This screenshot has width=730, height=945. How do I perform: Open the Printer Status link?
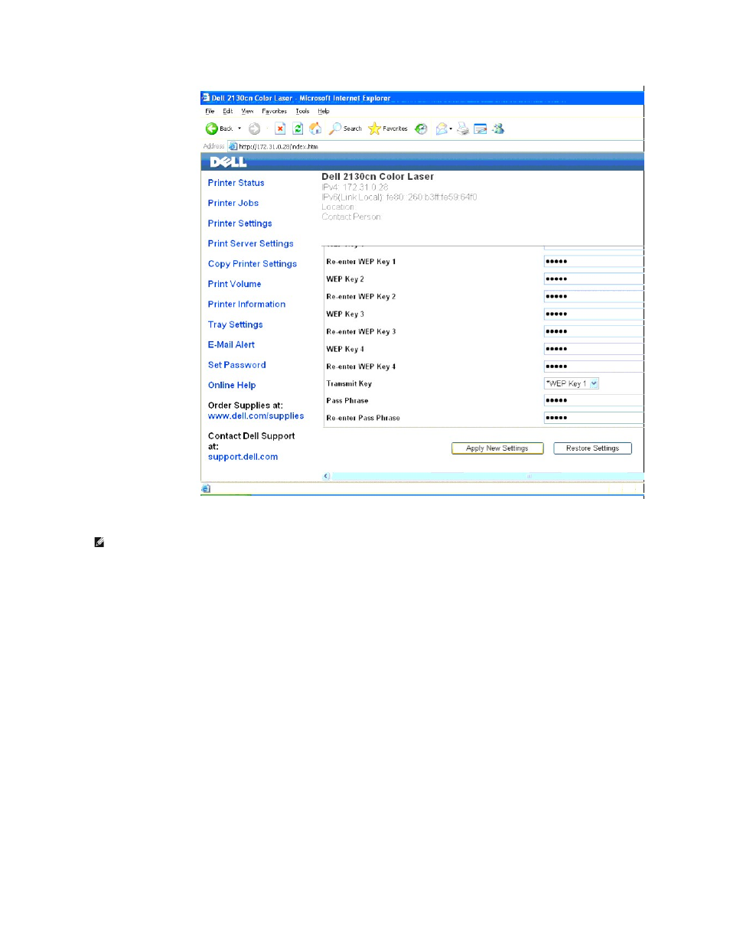[236, 183]
